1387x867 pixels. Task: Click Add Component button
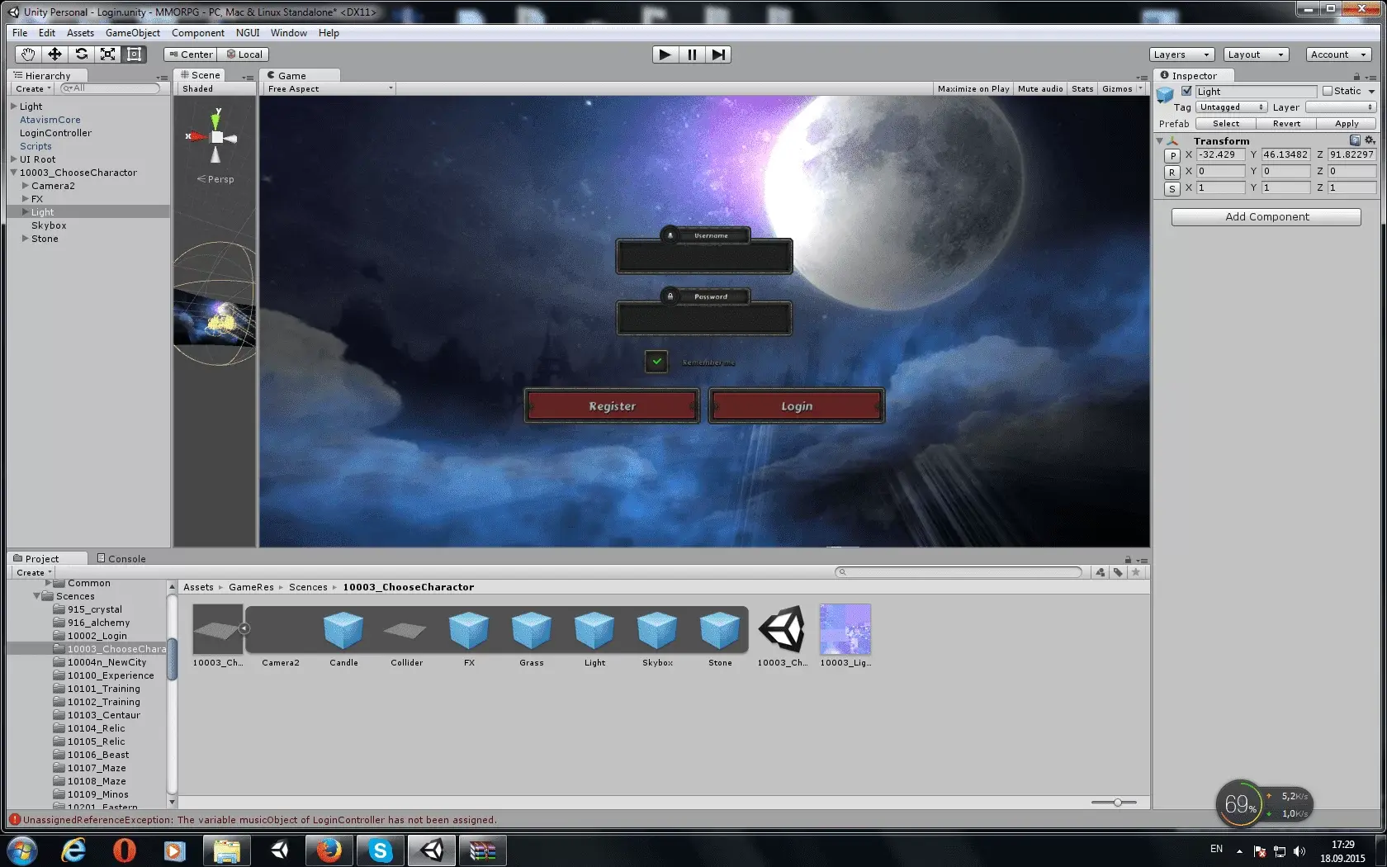[x=1266, y=217]
